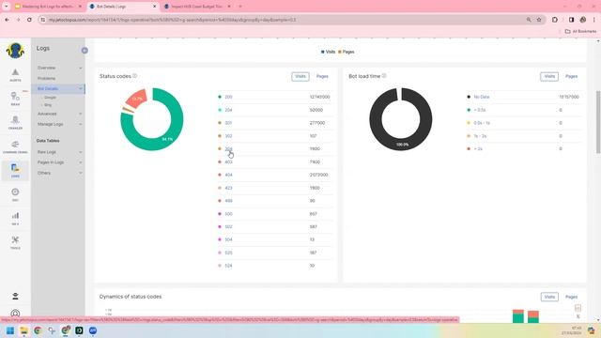Open the GSC clock icon in sidebar
Image resolution: width=601 pixels, height=338 pixels.
(15, 194)
